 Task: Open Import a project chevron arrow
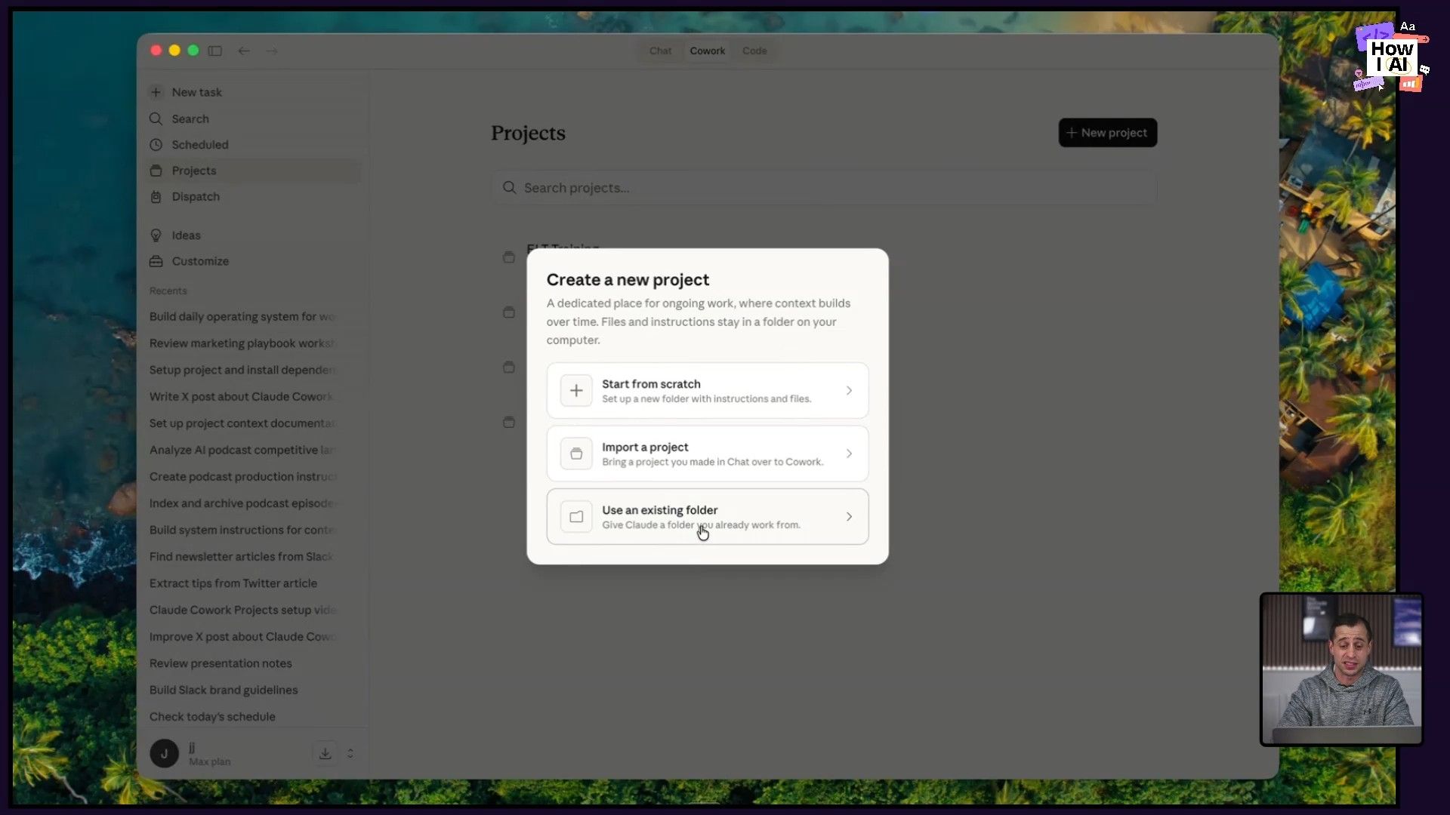849,454
